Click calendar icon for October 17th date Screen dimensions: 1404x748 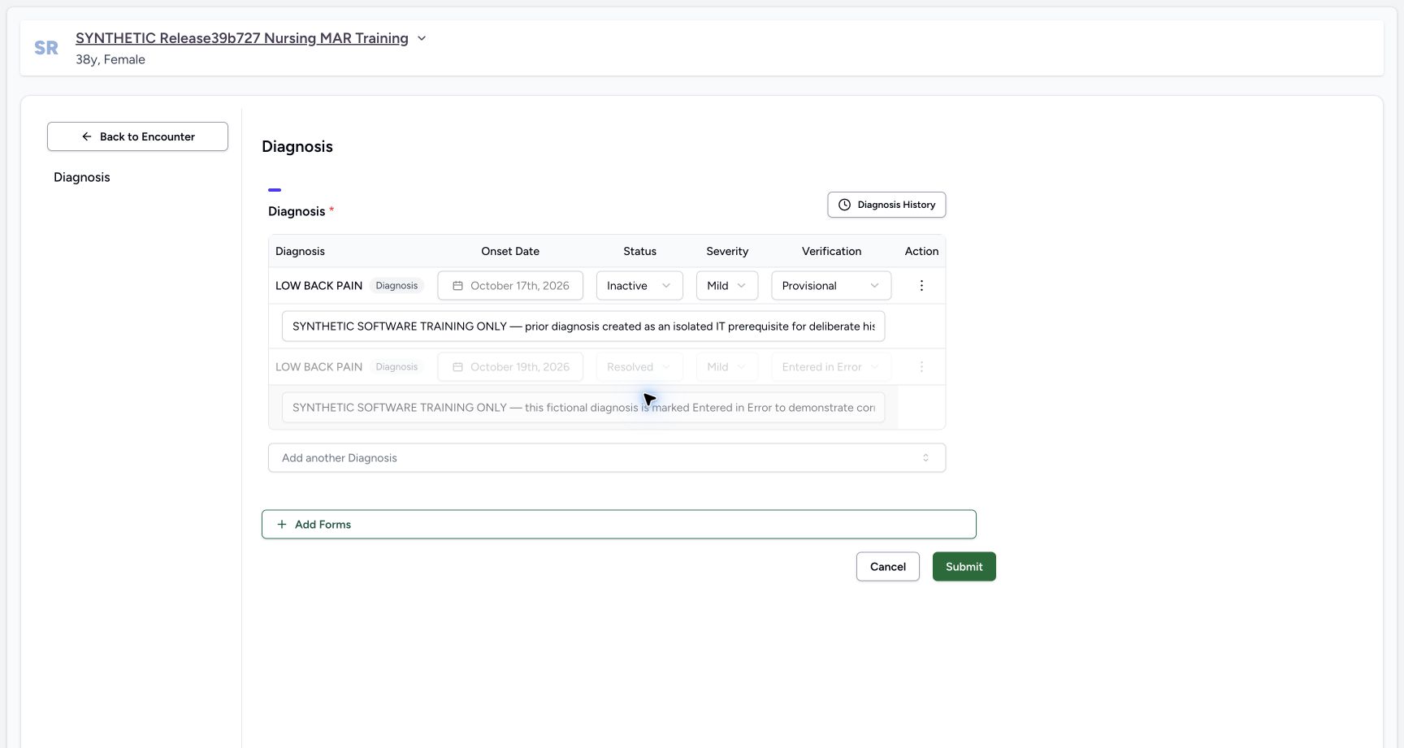457,286
